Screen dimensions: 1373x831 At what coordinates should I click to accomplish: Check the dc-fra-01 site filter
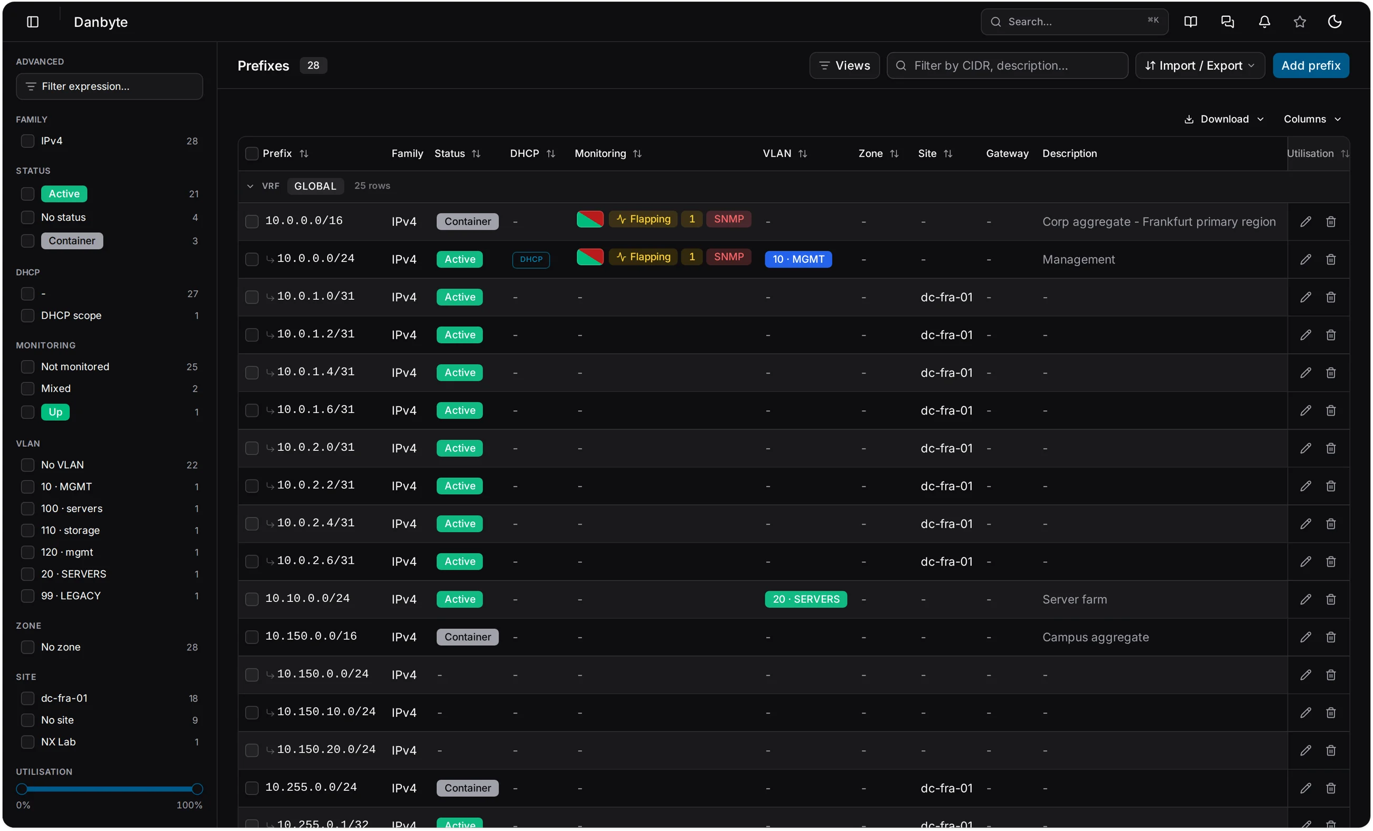pos(27,698)
